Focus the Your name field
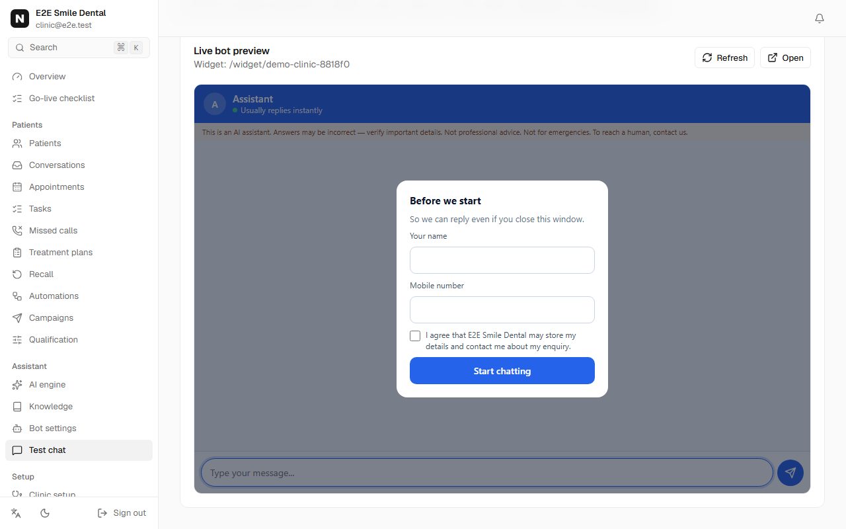 click(502, 260)
